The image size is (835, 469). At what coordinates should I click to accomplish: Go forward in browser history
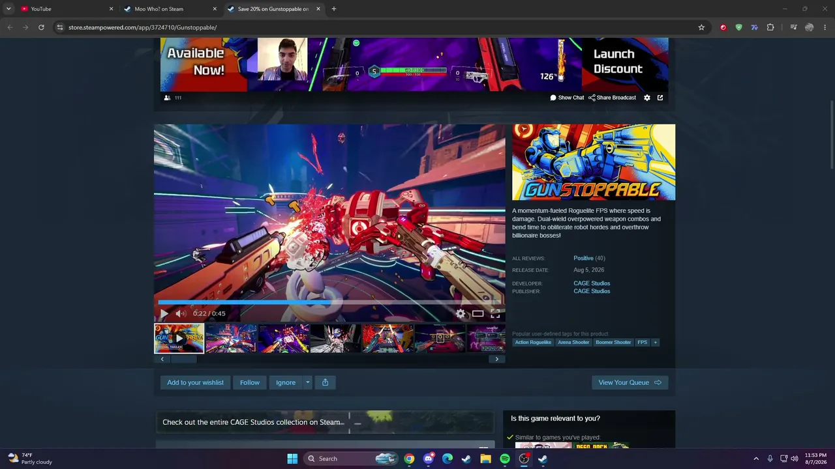[x=25, y=27]
